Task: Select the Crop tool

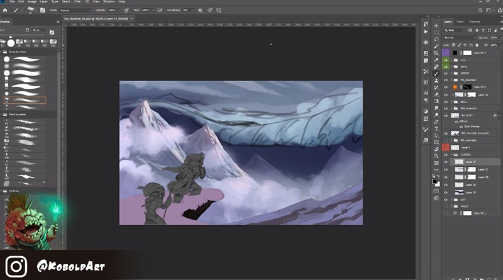Action: 436,53
